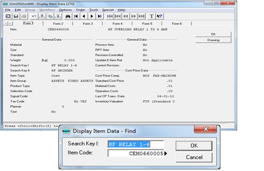Open the Tools menu
This screenshot has width=264, height=171.
(94, 10)
